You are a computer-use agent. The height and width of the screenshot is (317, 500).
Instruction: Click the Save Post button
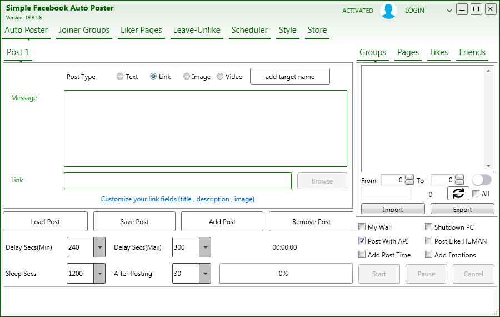pyautogui.click(x=134, y=221)
